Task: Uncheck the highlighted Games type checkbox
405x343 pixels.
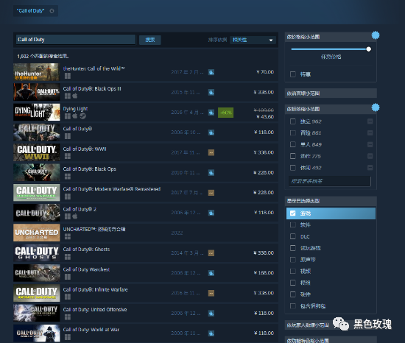Action: pyautogui.click(x=292, y=213)
